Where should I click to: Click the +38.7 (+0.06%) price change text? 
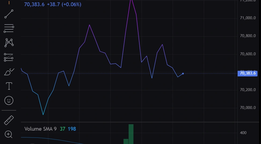click(x=64, y=5)
